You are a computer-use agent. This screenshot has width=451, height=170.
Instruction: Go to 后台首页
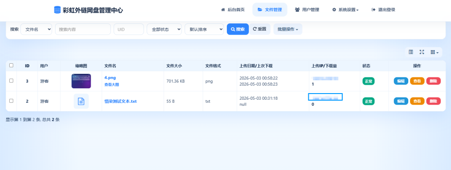(x=233, y=10)
